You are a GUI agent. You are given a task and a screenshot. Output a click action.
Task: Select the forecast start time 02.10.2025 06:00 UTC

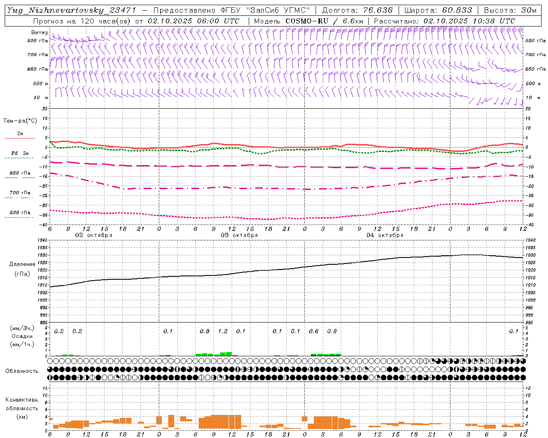click(194, 21)
